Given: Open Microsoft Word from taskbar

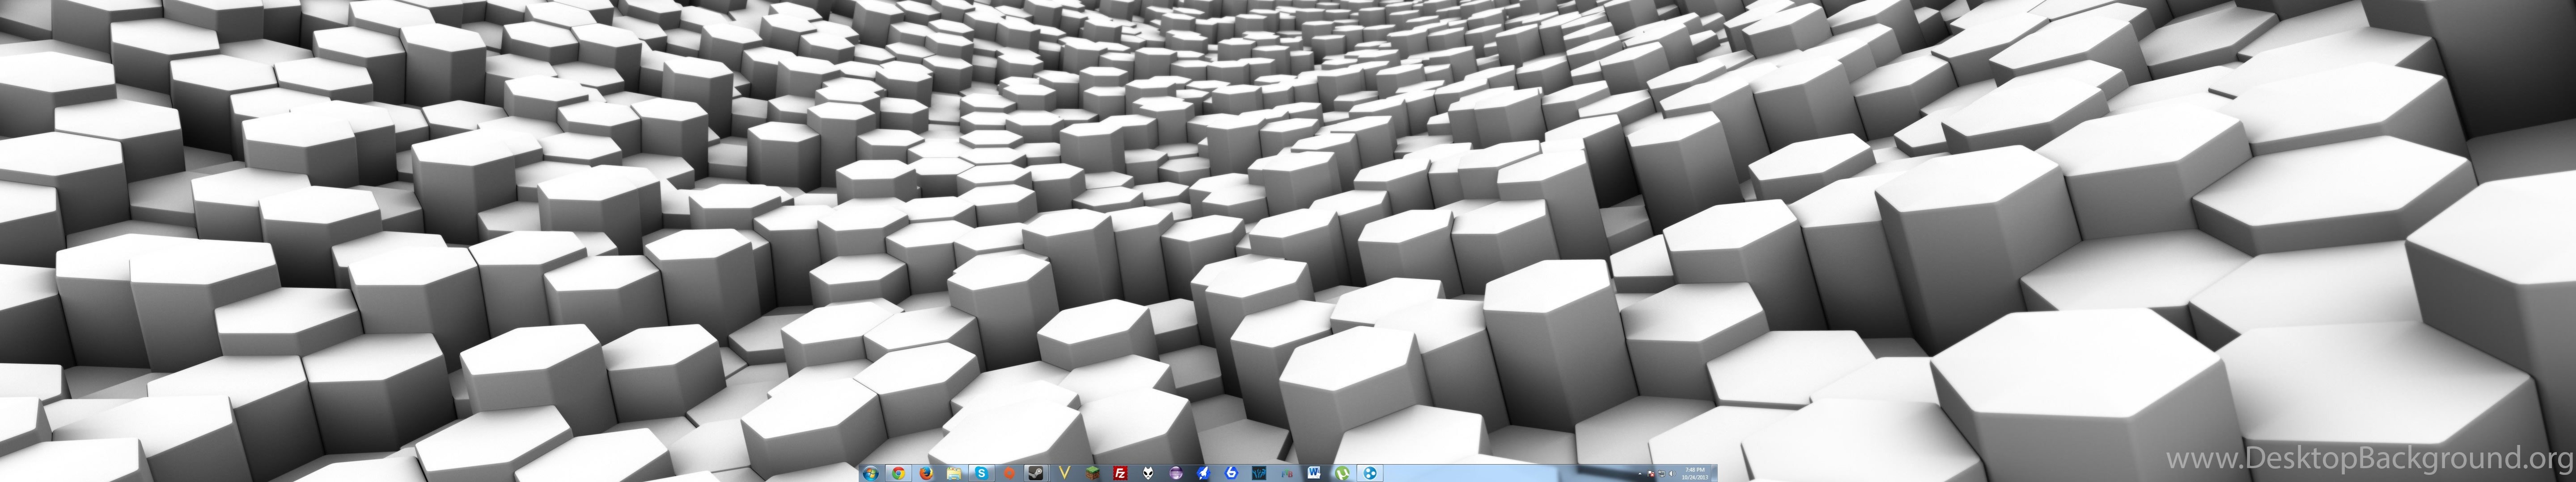Looking at the screenshot, I should (x=1314, y=473).
